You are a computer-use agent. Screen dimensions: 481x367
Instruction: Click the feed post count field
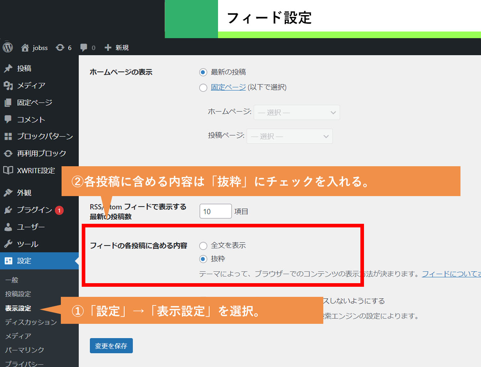pos(215,211)
